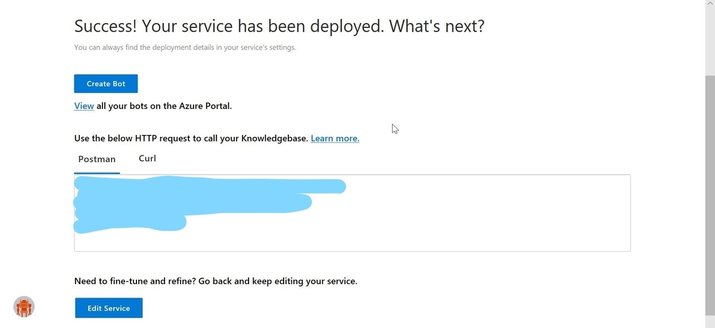Select the Postman tab

coord(97,159)
